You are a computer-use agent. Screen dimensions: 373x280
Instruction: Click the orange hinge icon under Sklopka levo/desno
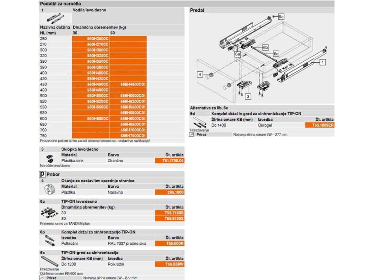50,159
